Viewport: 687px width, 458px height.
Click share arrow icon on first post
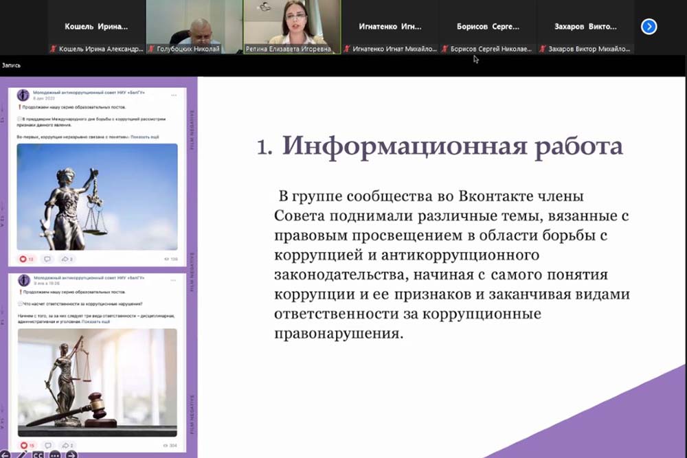click(65, 259)
